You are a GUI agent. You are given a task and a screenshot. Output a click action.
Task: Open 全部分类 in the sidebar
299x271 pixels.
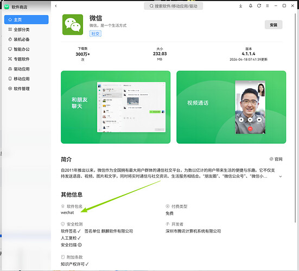tap(26, 29)
